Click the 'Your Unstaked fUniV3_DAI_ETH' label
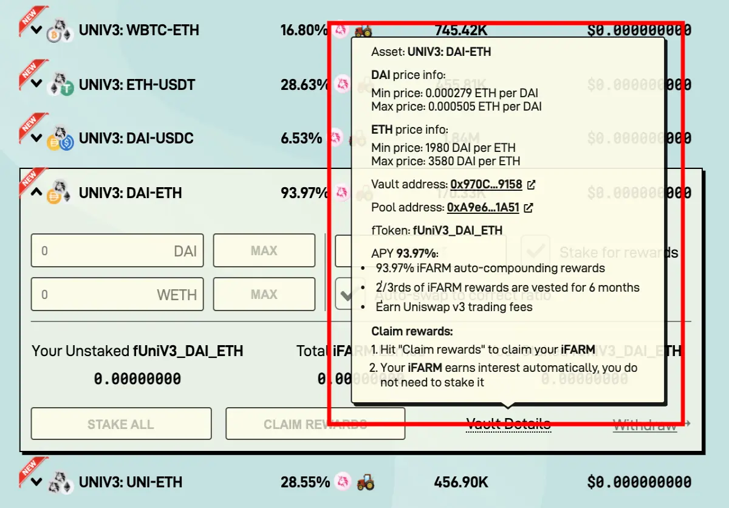 [x=137, y=351]
